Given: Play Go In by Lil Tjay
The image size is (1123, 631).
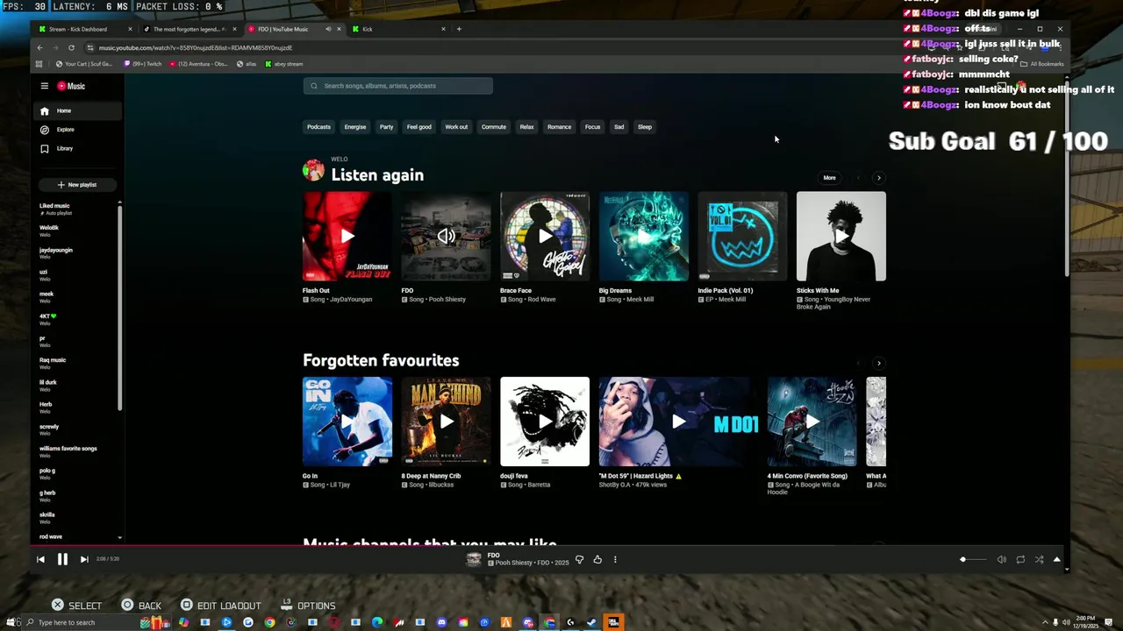Looking at the screenshot, I should coord(347,422).
